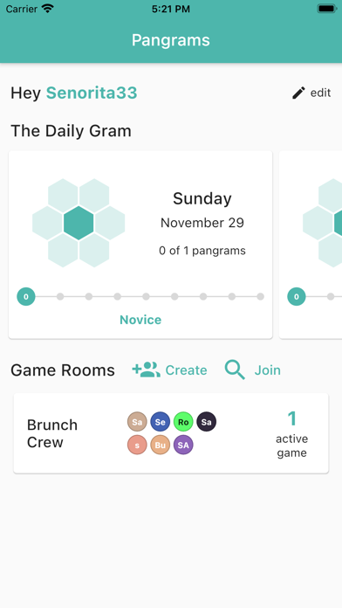The image size is (342, 608).
Task: Open the Join game room button
Action: point(252,370)
